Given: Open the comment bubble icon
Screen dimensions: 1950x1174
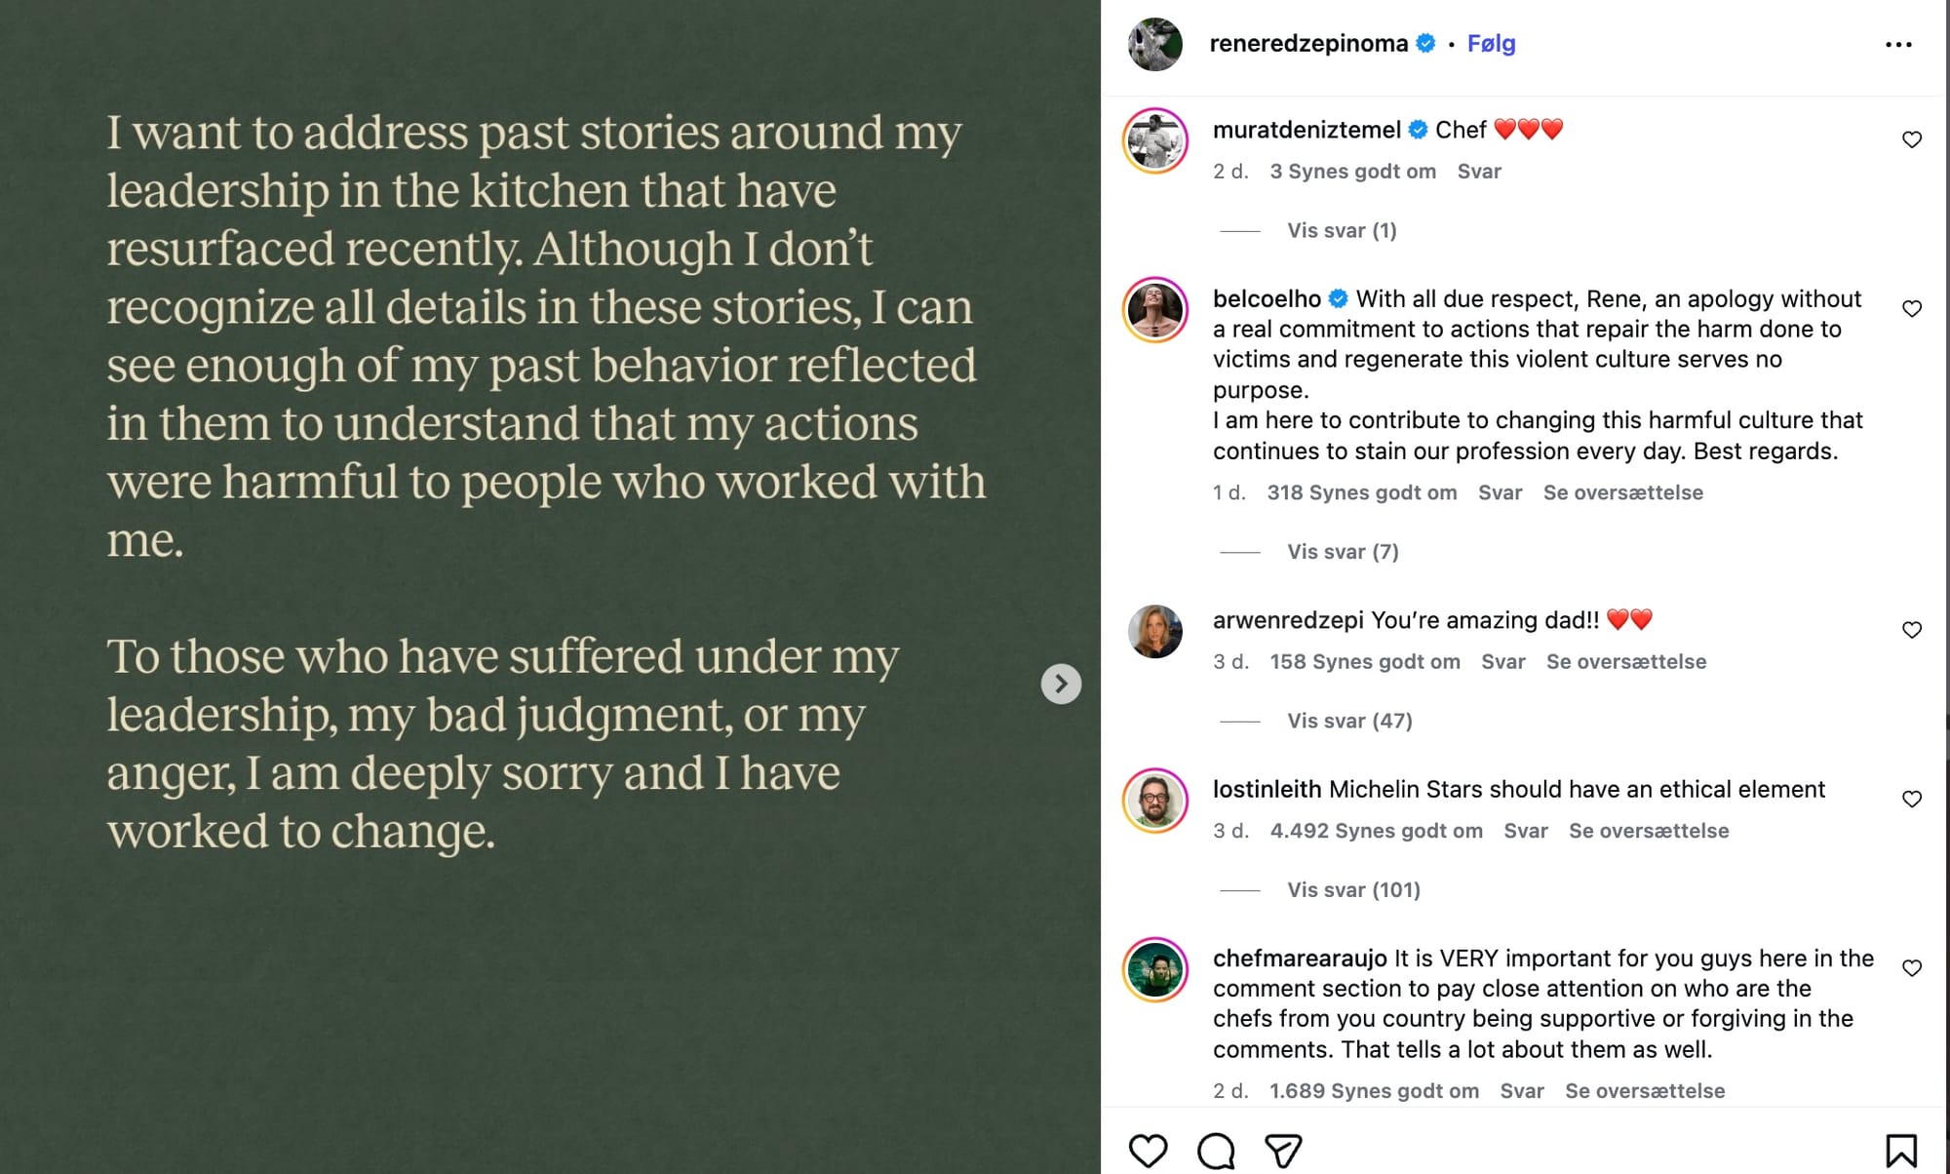Looking at the screenshot, I should point(1216,1151).
